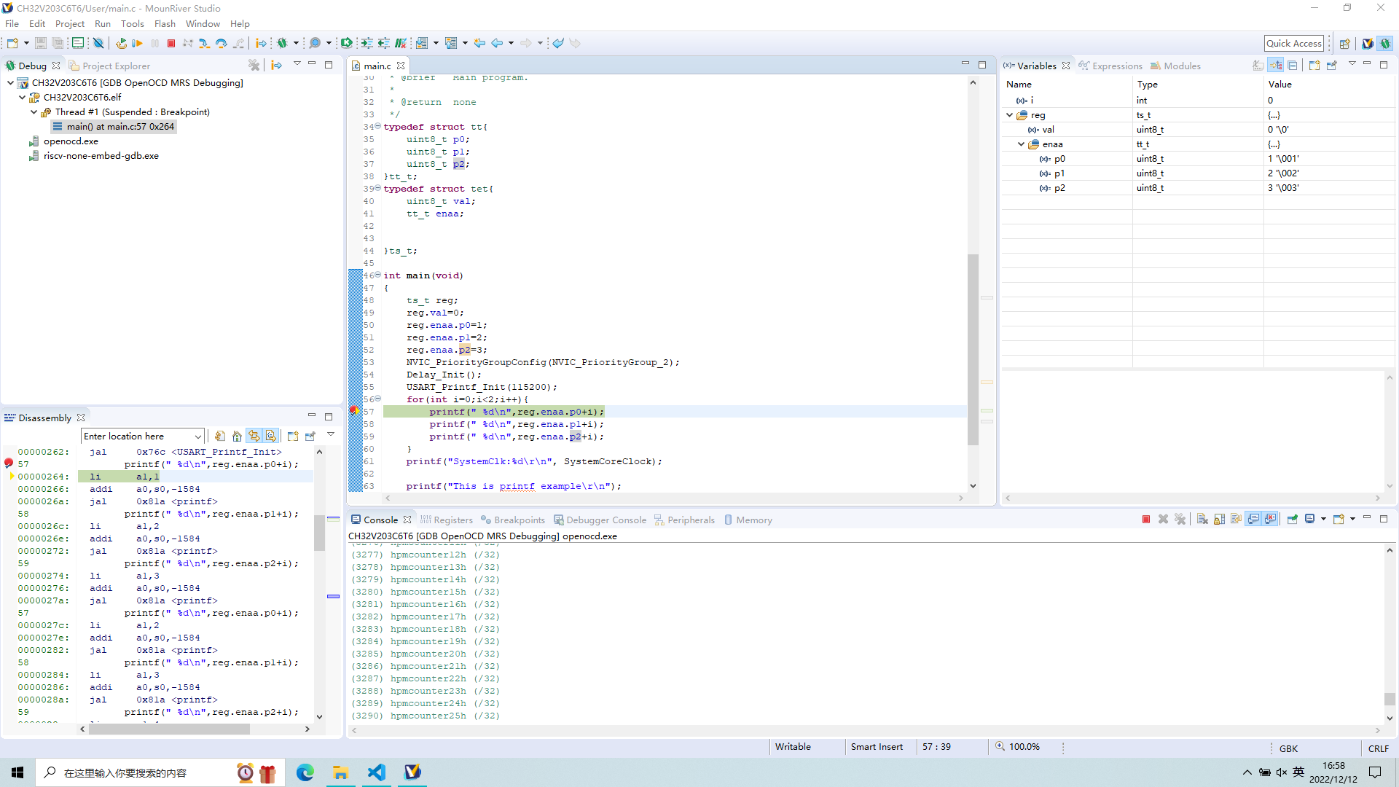The height and width of the screenshot is (787, 1399).
Task: Click the red Terminate button in main toolbar
Action: pos(171,44)
